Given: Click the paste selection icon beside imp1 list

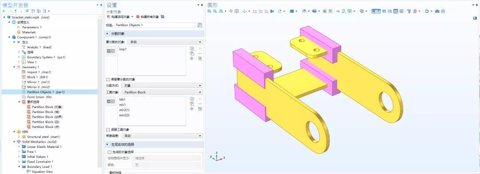Looking at the screenshot, I should coord(192,53).
